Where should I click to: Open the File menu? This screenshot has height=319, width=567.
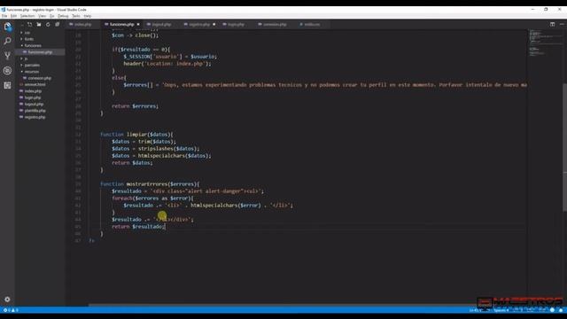tap(4, 16)
